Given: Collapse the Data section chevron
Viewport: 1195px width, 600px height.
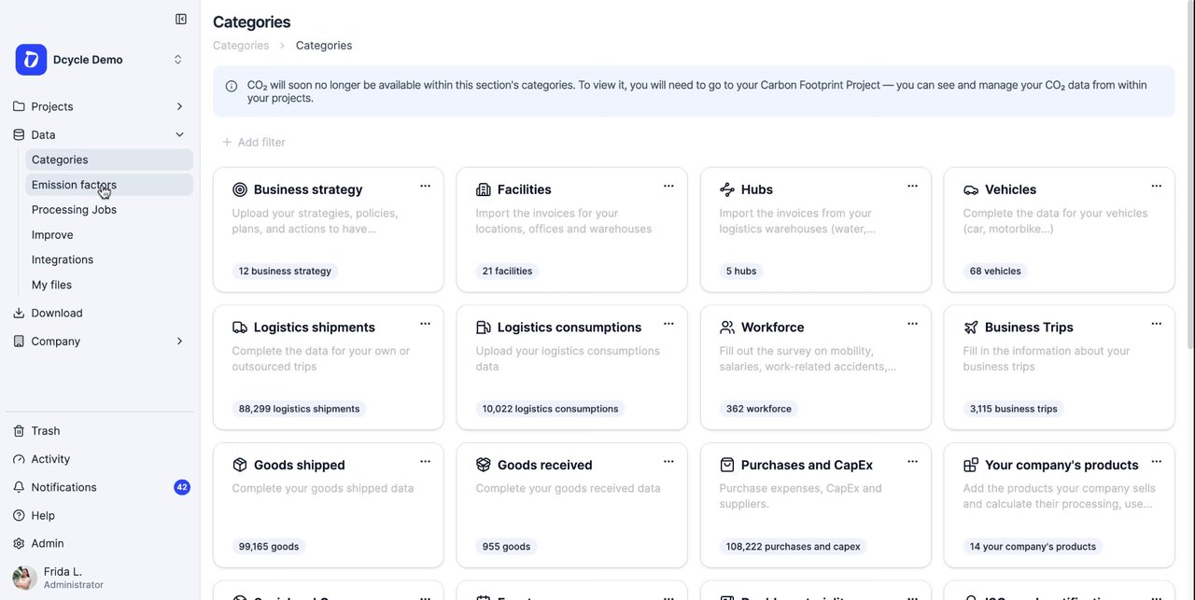Looking at the screenshot, I should click(179, 134).
